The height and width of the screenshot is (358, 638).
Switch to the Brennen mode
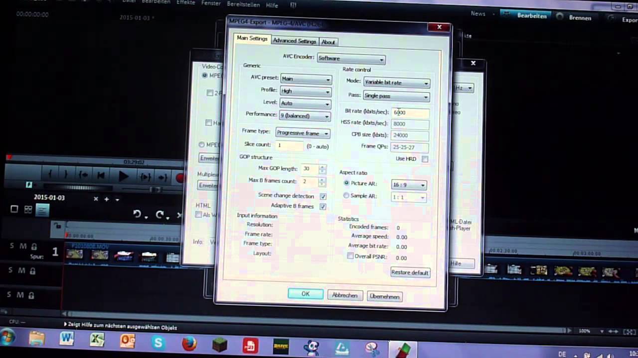pyautogui.click(x=574, y=17)
